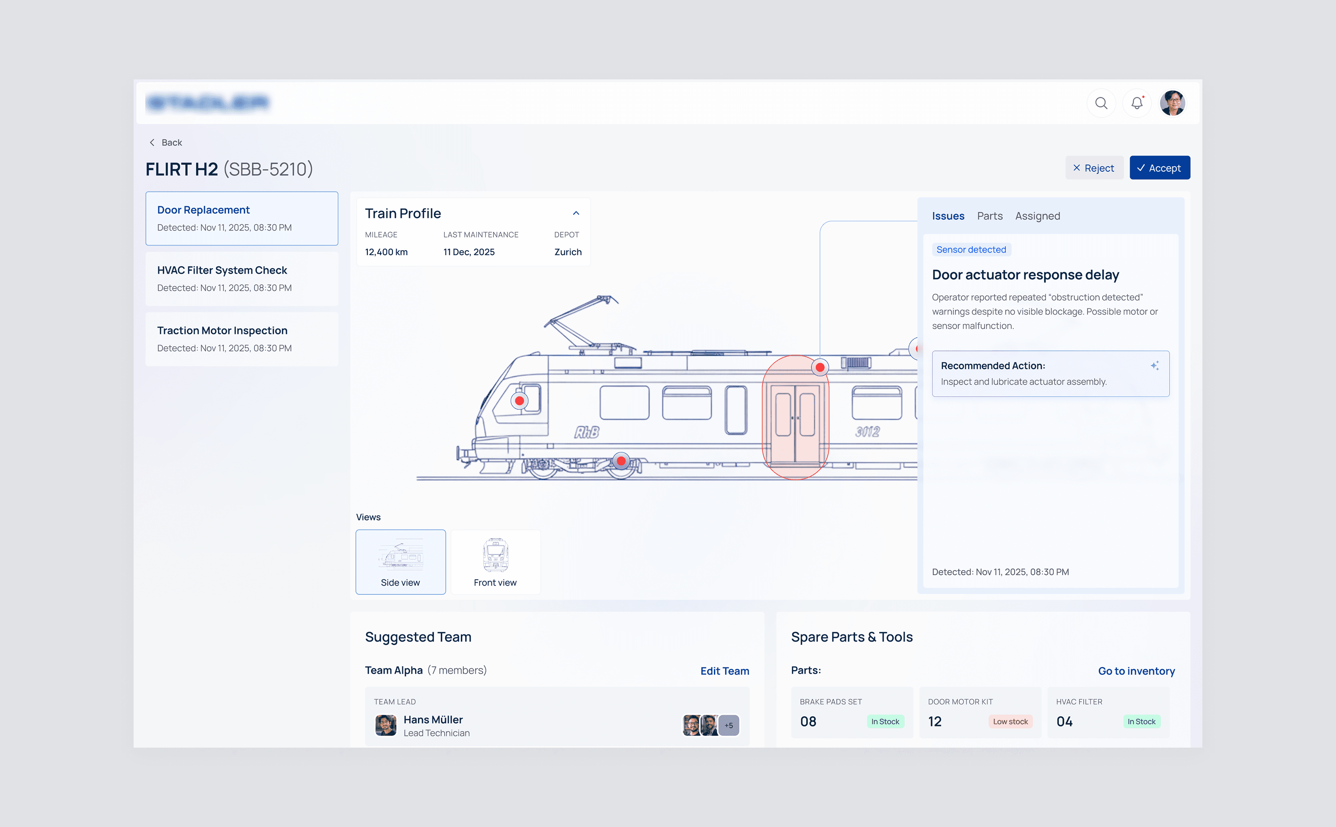Select the red marker above the door
Viewport: 1336px width, 827px height.
coord(820,367)
